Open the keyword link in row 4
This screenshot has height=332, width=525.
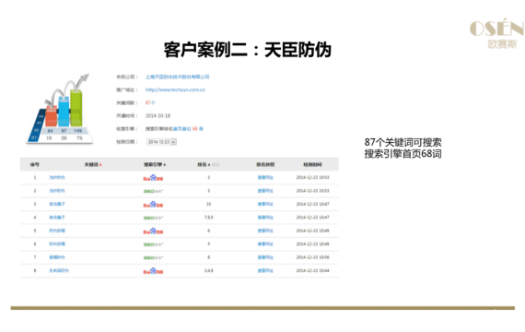[57, 218]
